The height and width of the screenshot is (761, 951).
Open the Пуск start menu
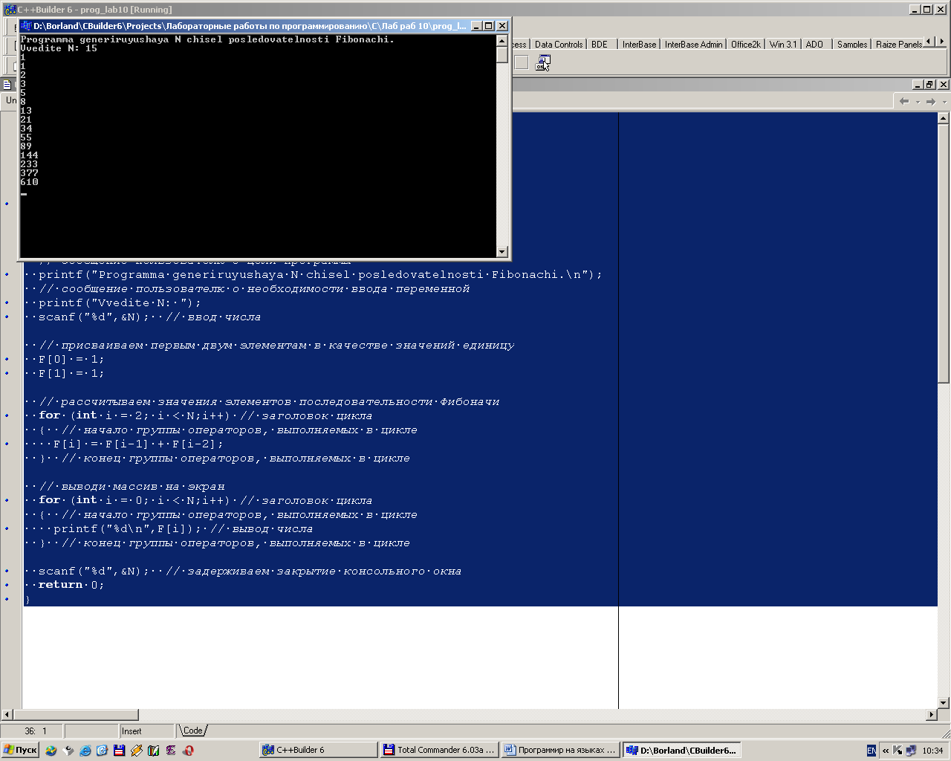[20, 751]
